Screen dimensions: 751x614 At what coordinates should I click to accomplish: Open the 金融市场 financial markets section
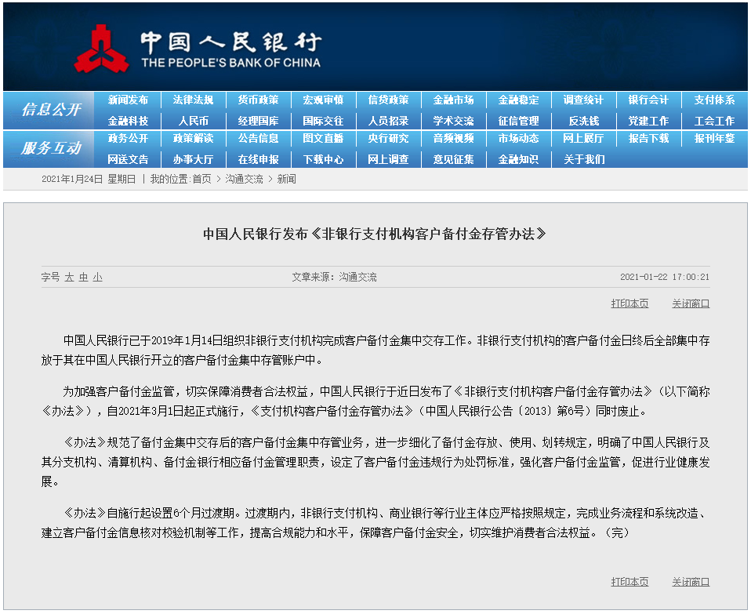pyautogui.click(x=453, y=99)
